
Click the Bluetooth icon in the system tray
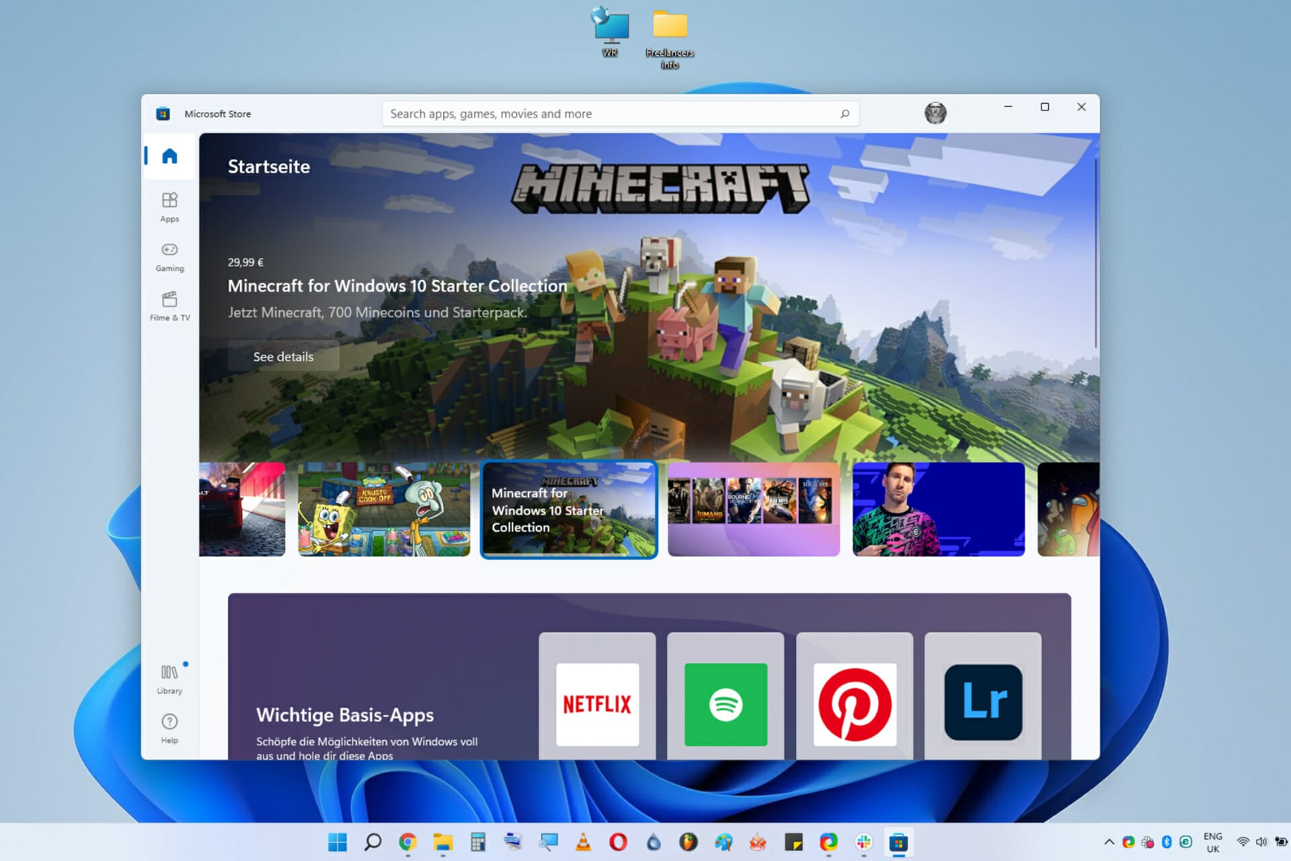[x=1167, y=842]
